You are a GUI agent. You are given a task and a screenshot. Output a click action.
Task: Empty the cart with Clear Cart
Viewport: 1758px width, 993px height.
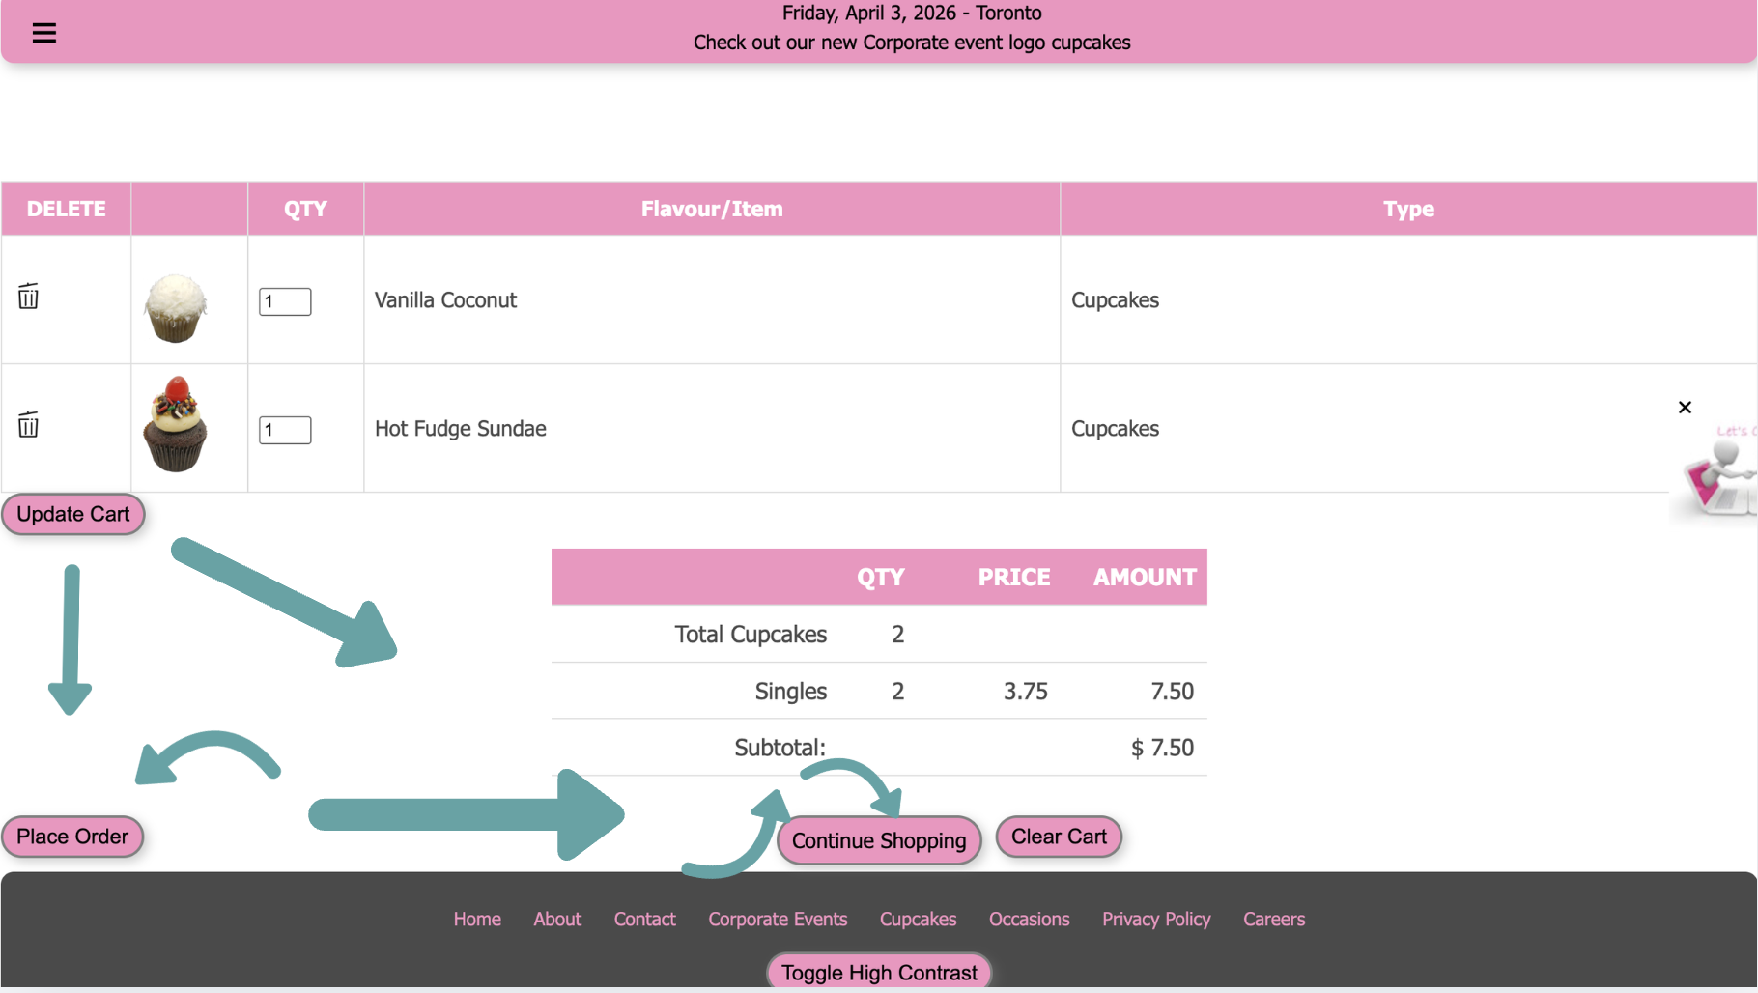[x=1059, y=837]
